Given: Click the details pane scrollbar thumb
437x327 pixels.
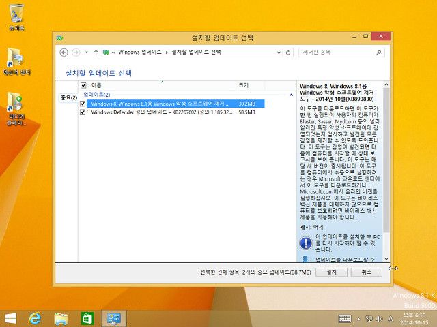Looking at the screenshot, I should tap(386, 160).
